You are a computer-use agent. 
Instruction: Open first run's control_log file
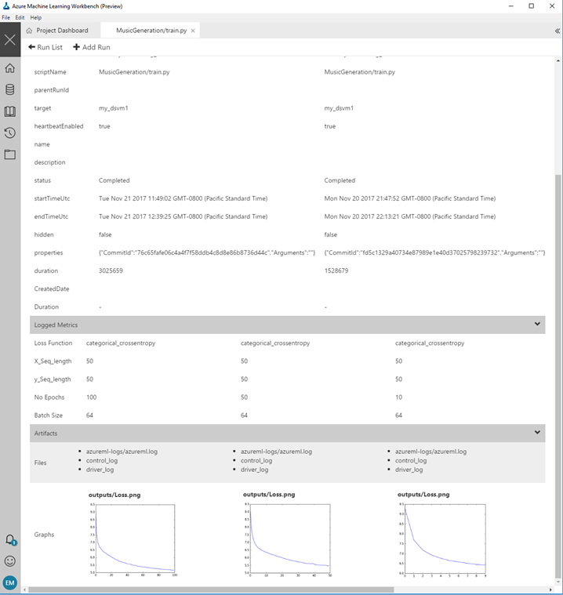(x=102, y=461)
